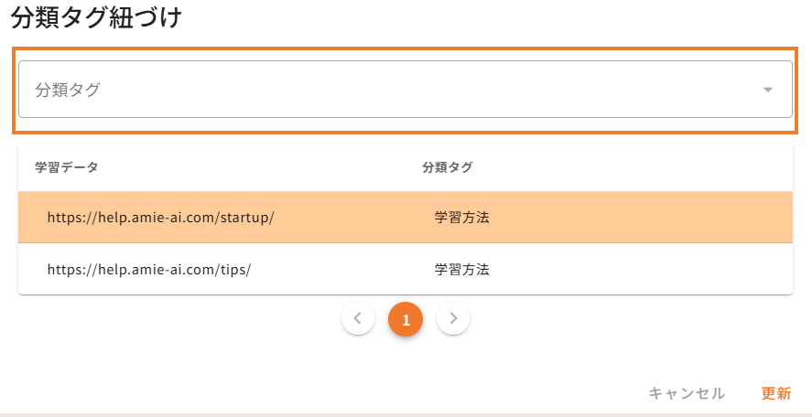Click the dropdown arrow in the 分類タグ field
The width and height of the screenshot is (812, 417).
click(768, 90)
